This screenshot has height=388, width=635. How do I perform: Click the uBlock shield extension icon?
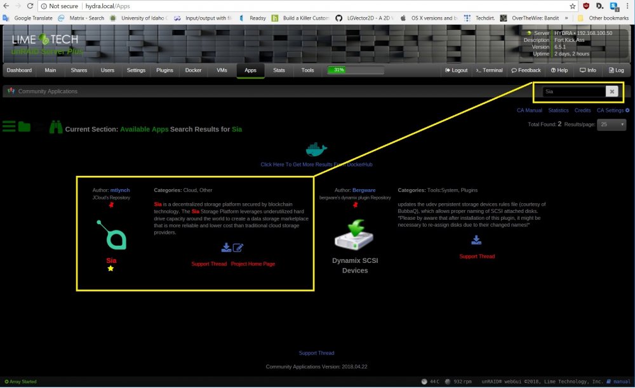coord(586,6)
